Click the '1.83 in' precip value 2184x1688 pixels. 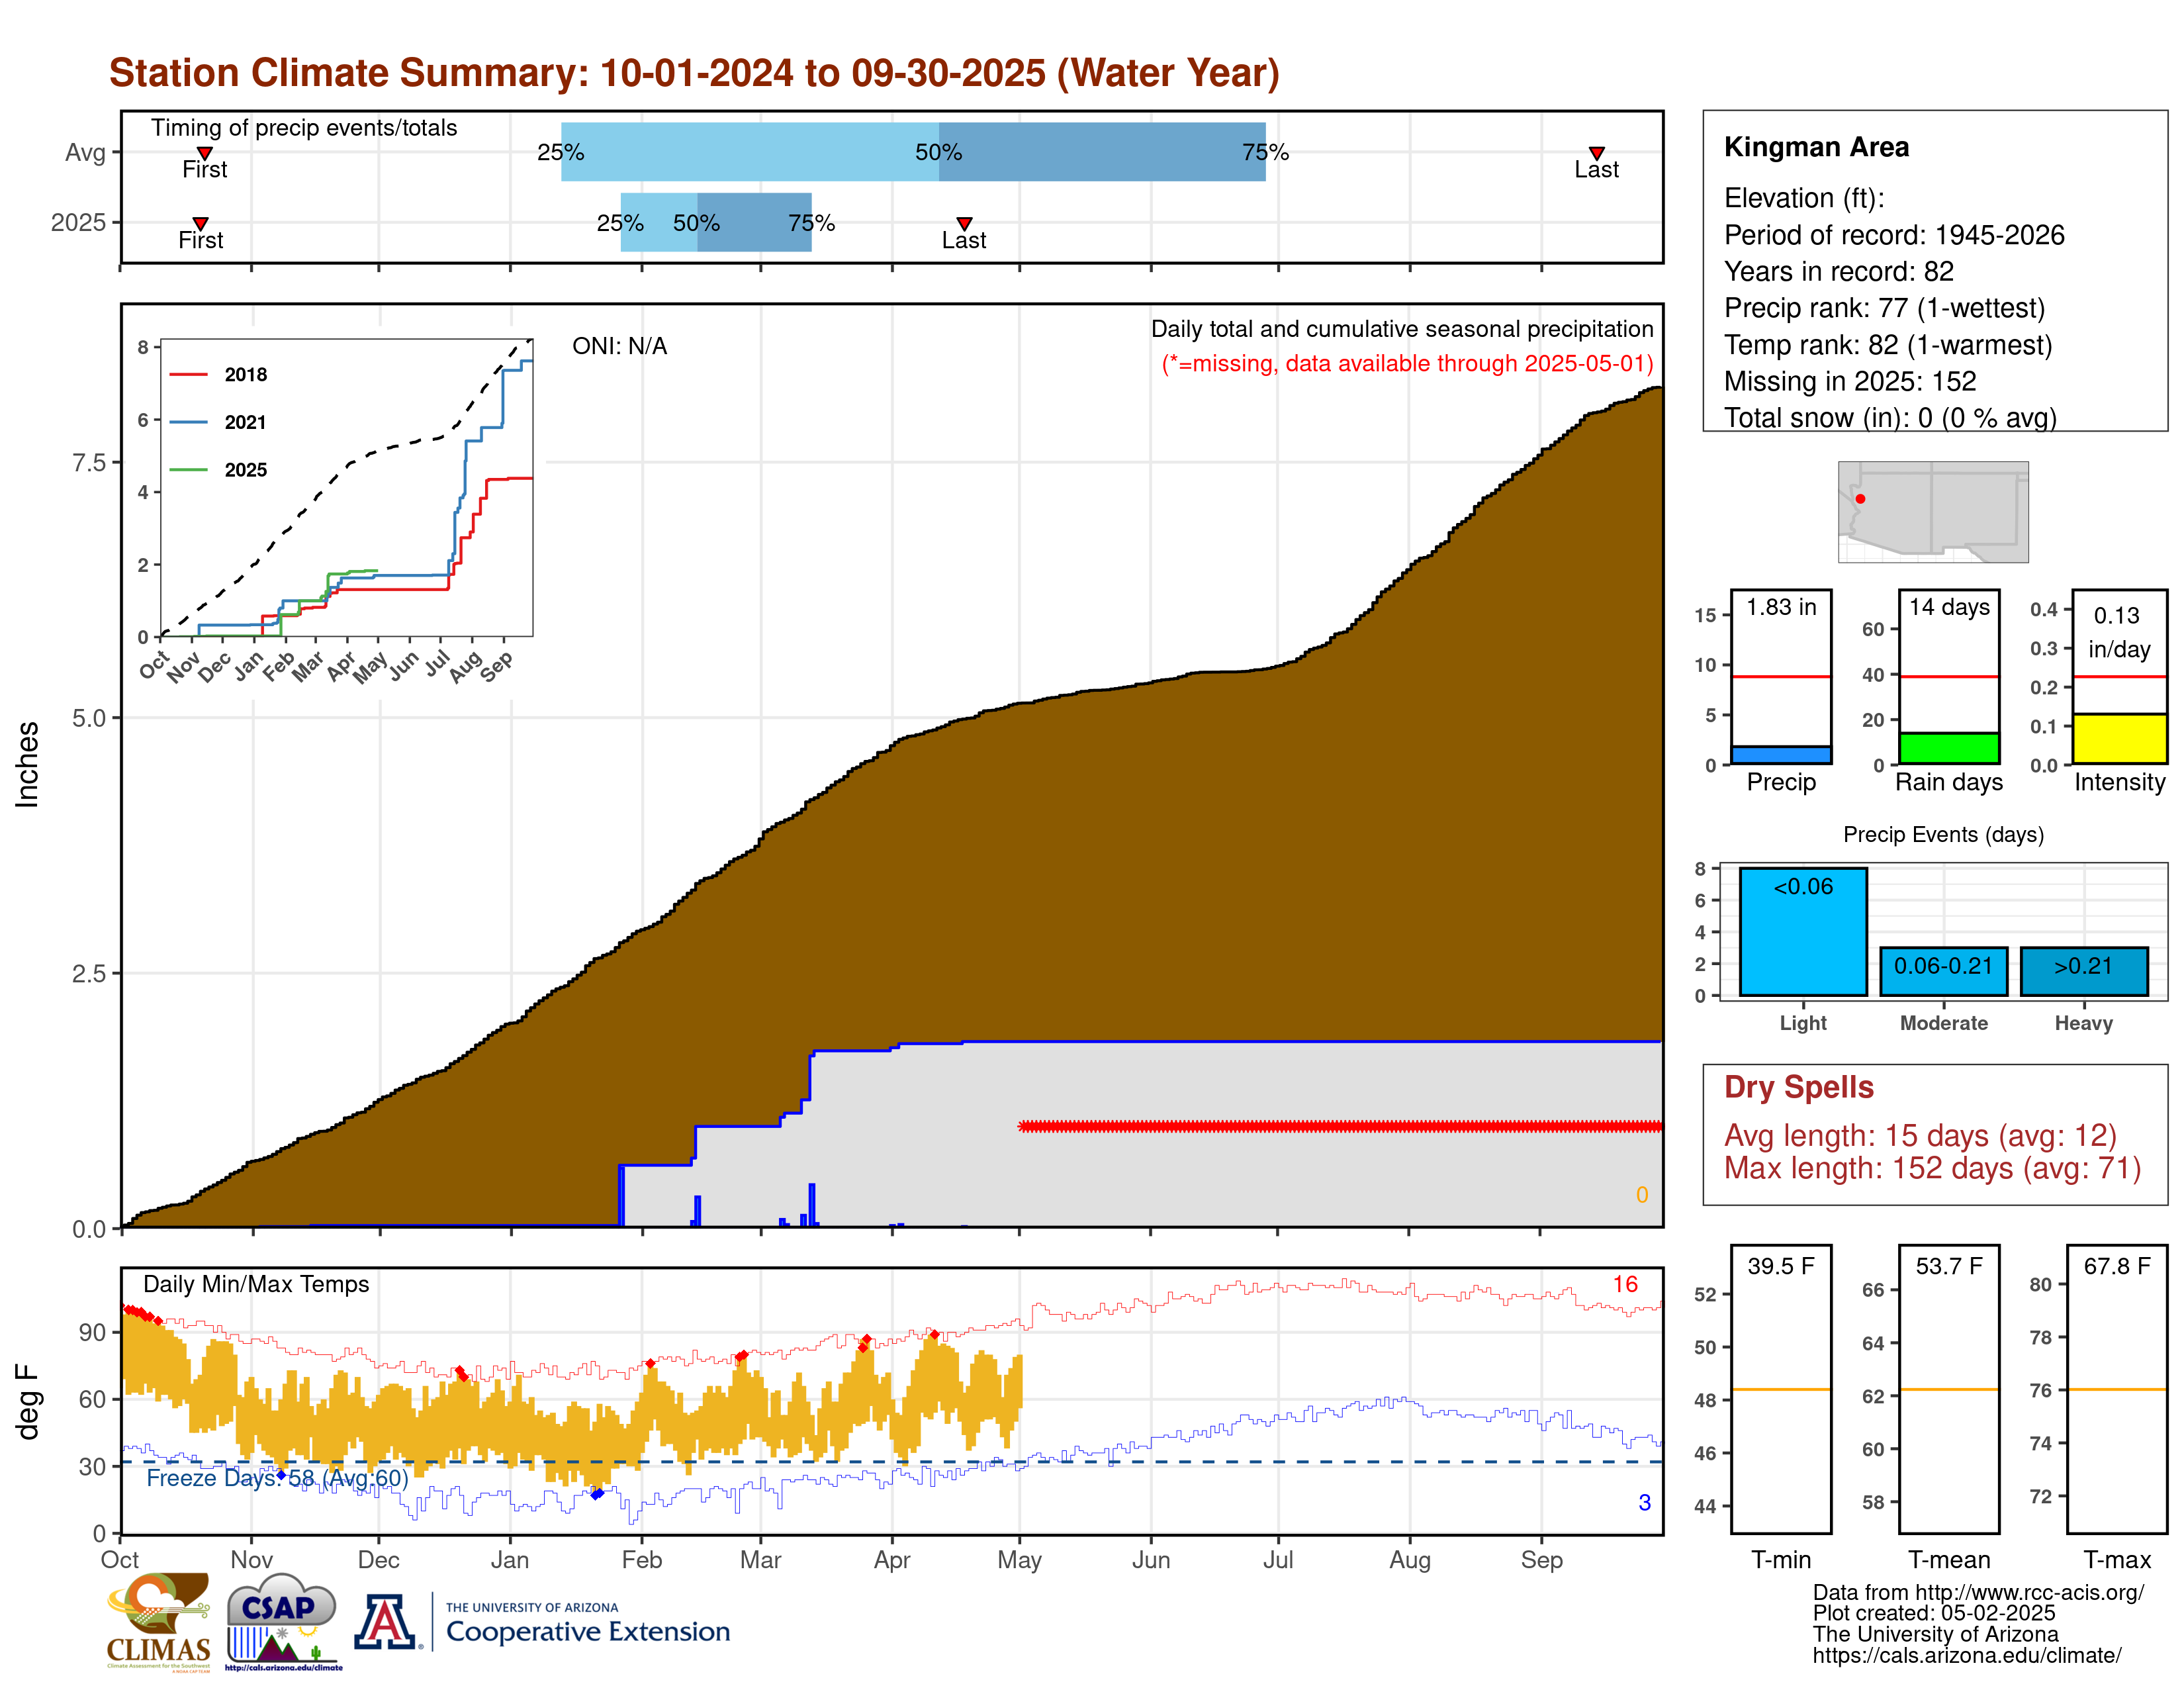pyautogui.click(x=1781, y=607)
